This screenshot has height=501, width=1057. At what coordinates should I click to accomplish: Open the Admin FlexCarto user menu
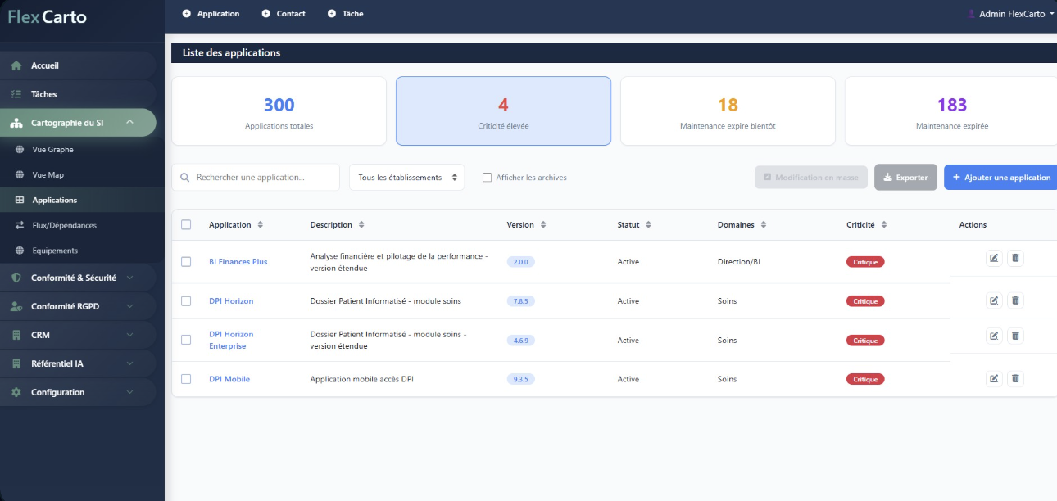(1011, 14)
